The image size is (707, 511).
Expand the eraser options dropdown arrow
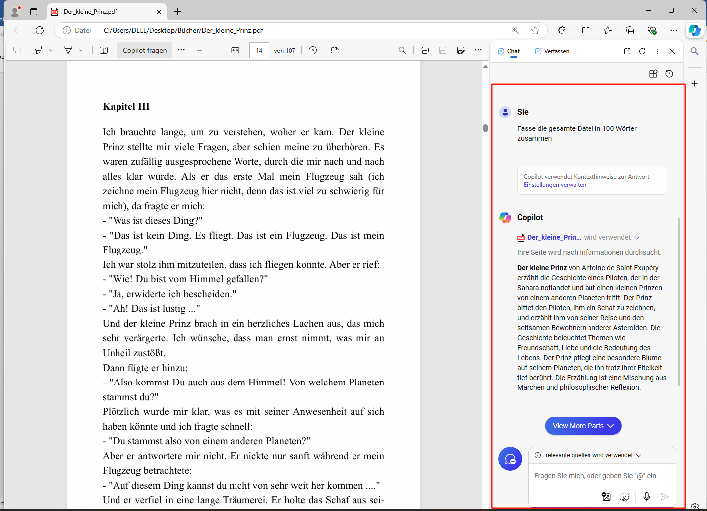(x=81, y=50)
